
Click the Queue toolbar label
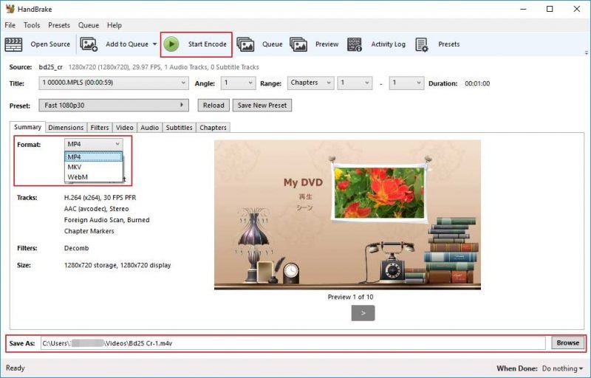(272, 44)
